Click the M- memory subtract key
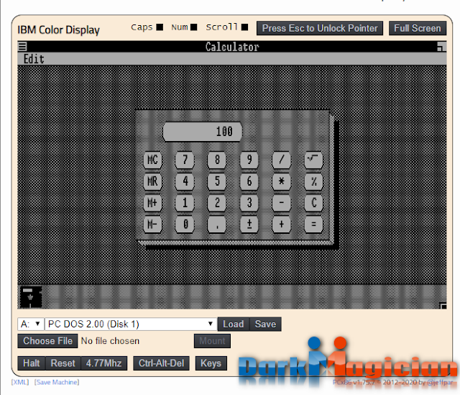Image resolution: width=460 pixels, height=395 pixels. 152,224
